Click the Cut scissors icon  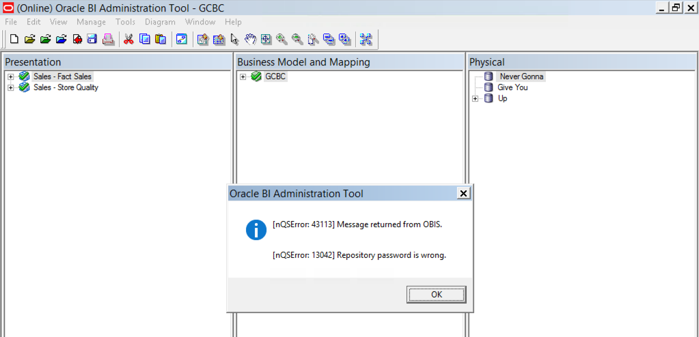pyautogui.click(x=129, y=39)
